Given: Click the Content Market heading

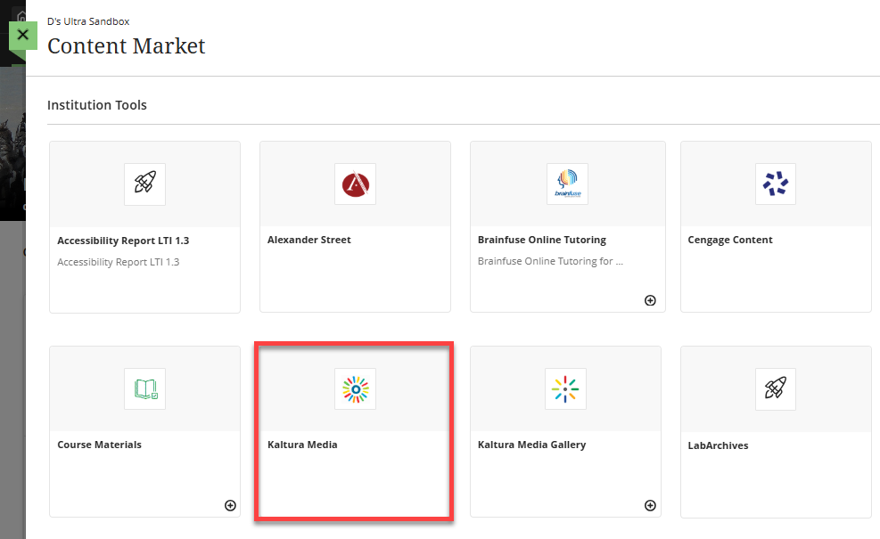Looking at the screenshot, I should [x=127, y=46].
